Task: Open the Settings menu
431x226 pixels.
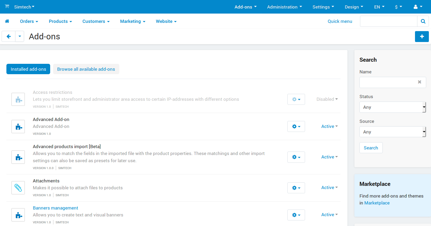Action: [323, 7]
